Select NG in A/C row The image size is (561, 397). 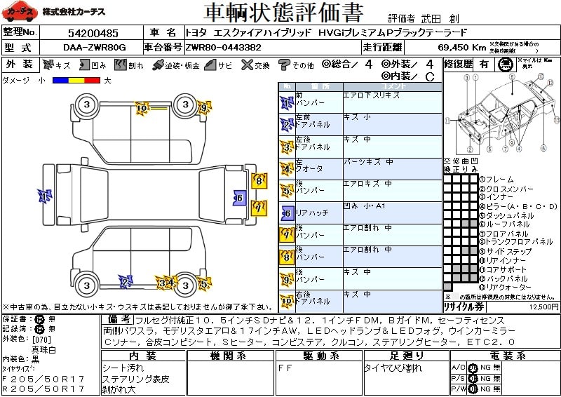(486, 368)
